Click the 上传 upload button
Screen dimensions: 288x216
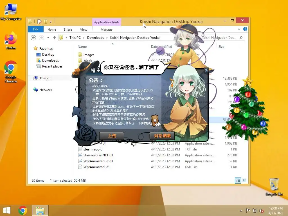point(112,136)
